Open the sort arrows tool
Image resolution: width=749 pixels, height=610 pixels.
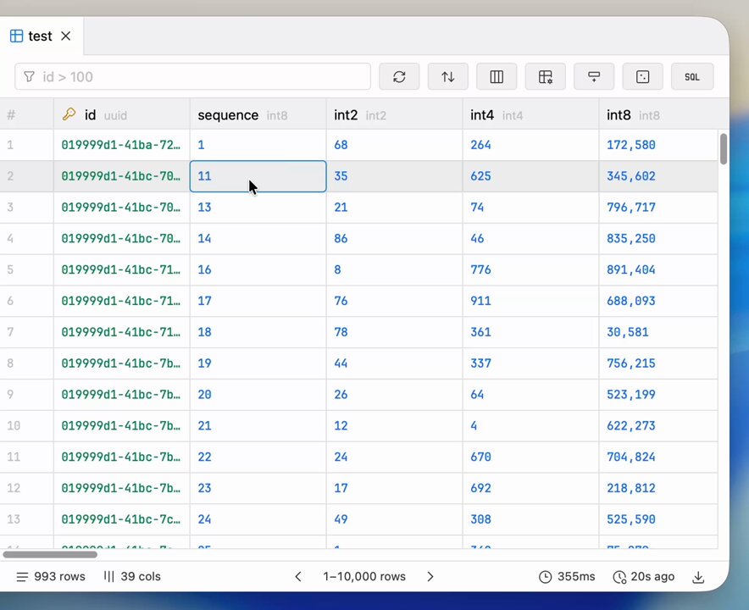click(x=448, y=77)
